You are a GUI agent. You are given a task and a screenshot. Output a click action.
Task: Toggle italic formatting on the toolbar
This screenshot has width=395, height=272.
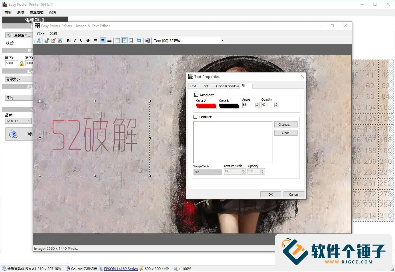click(x=75, y=40)
